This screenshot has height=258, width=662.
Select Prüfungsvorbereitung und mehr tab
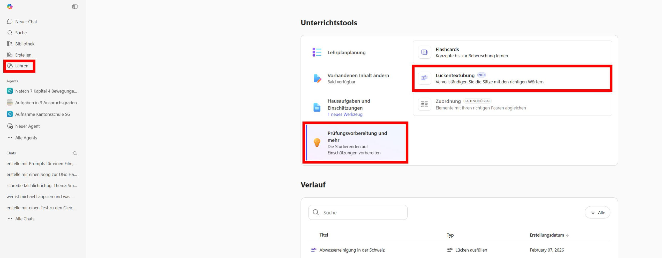(x=357, y=143)
